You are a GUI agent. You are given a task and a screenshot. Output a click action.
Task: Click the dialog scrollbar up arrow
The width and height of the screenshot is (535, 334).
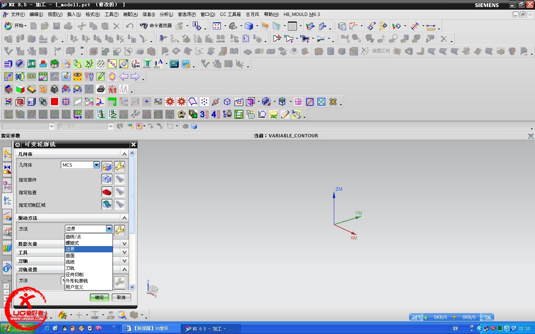pyautogui.click(x=132, y=153)
